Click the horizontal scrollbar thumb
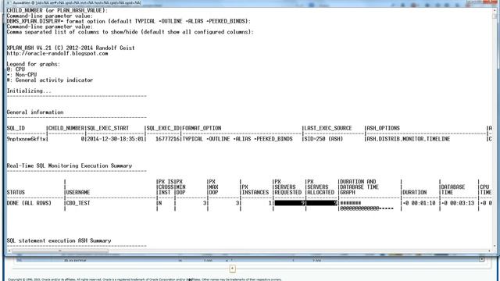 coord(61,251)
